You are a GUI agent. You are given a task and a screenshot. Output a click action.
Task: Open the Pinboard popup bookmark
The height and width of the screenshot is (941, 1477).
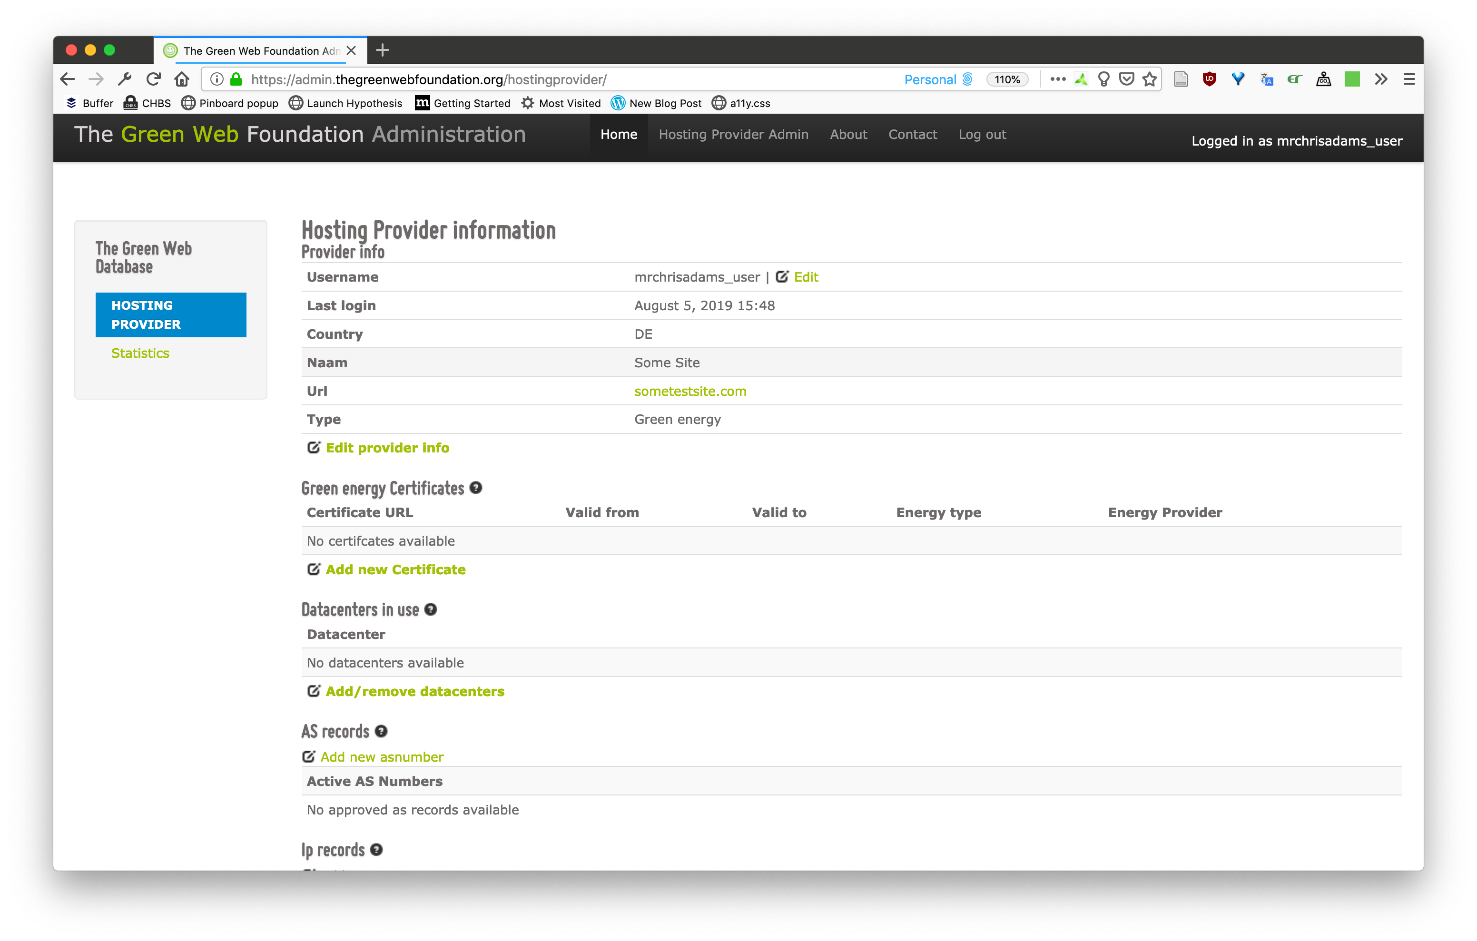[230, 103]
